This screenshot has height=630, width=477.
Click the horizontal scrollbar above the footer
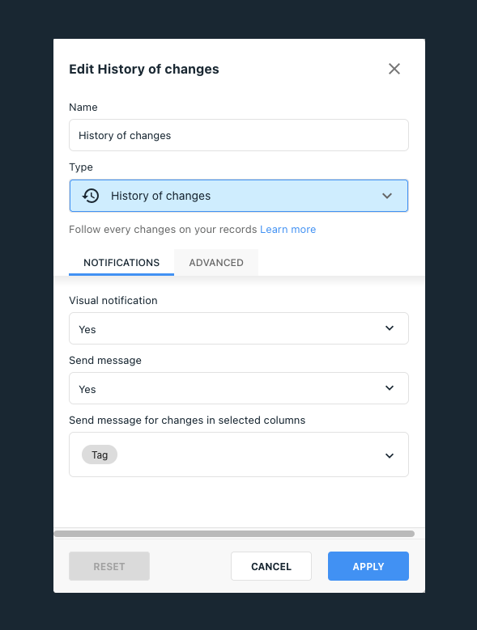(234, 534)
